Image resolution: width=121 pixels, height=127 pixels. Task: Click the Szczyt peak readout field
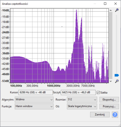pos(78,92)
